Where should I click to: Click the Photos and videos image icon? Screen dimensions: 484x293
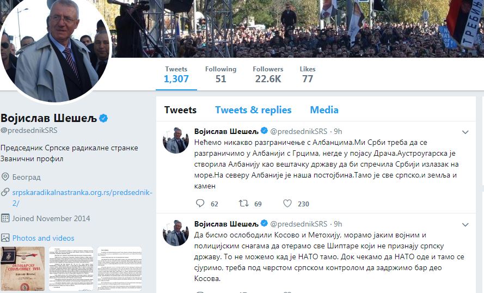click(5, 238)
